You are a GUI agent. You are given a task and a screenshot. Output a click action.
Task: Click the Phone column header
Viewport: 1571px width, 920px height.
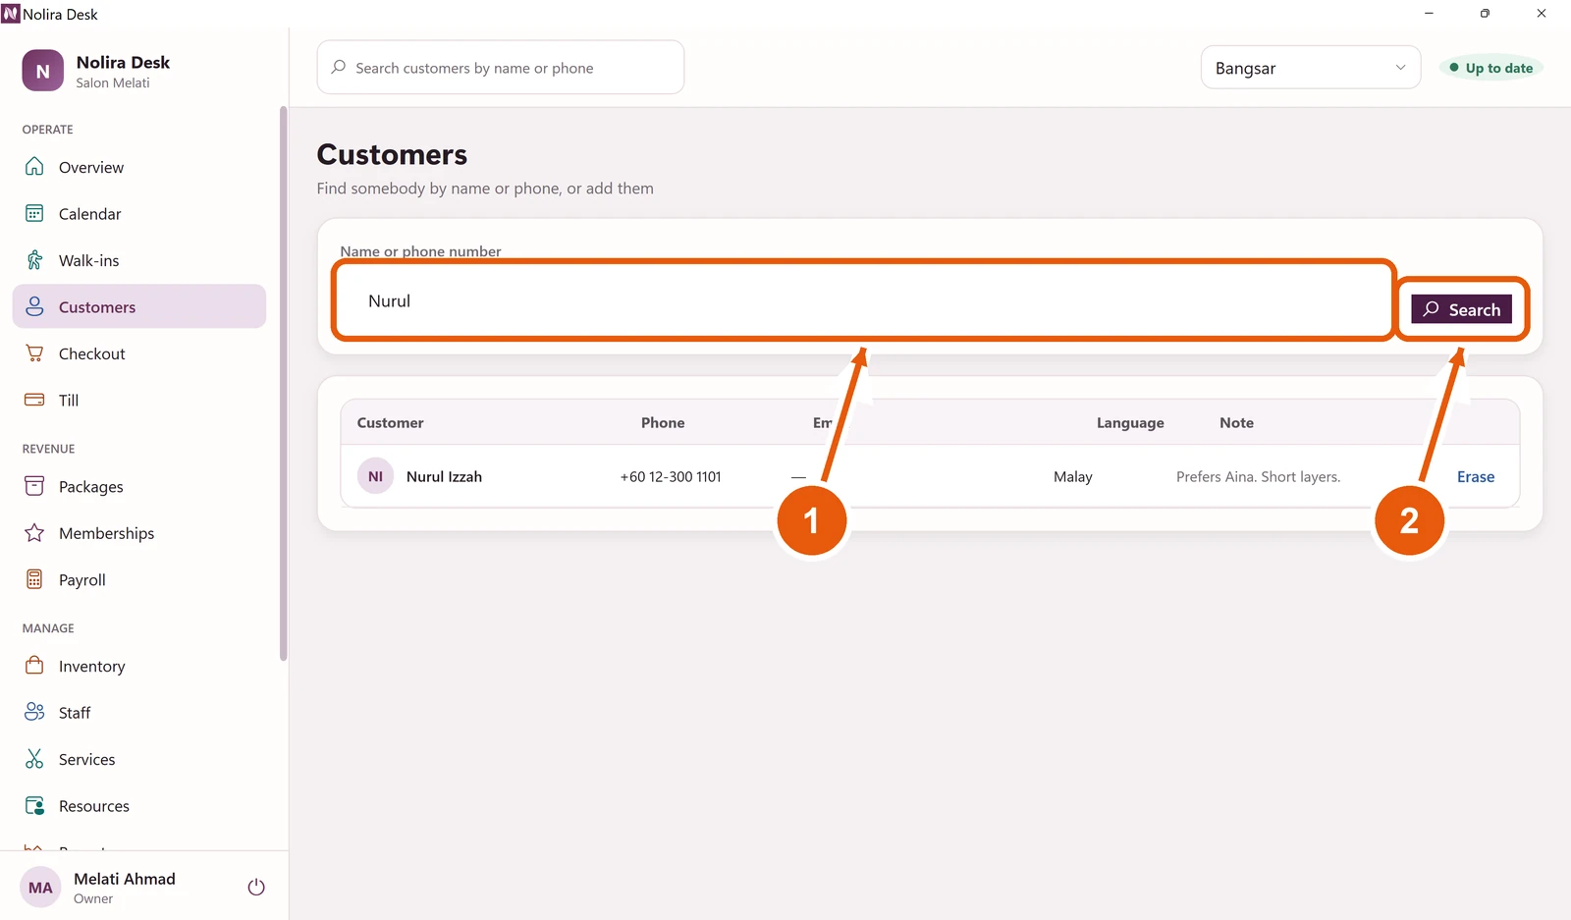coord(663,422)
